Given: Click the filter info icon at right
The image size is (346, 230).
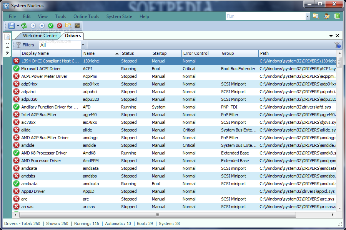Looking at the screenshot, I should pyautogui.click(x=338, y=45).
